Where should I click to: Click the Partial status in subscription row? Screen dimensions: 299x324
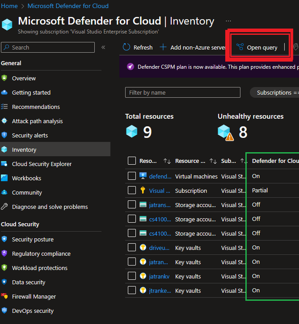260,190
